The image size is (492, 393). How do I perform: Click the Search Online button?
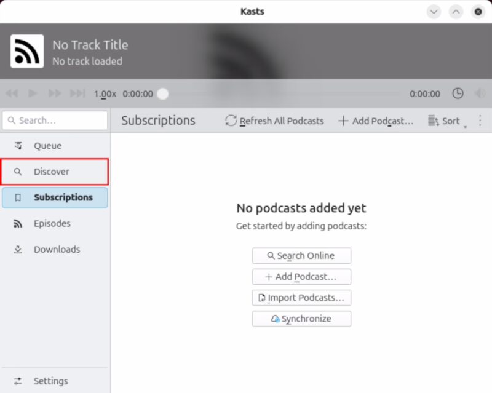point(301,255)
